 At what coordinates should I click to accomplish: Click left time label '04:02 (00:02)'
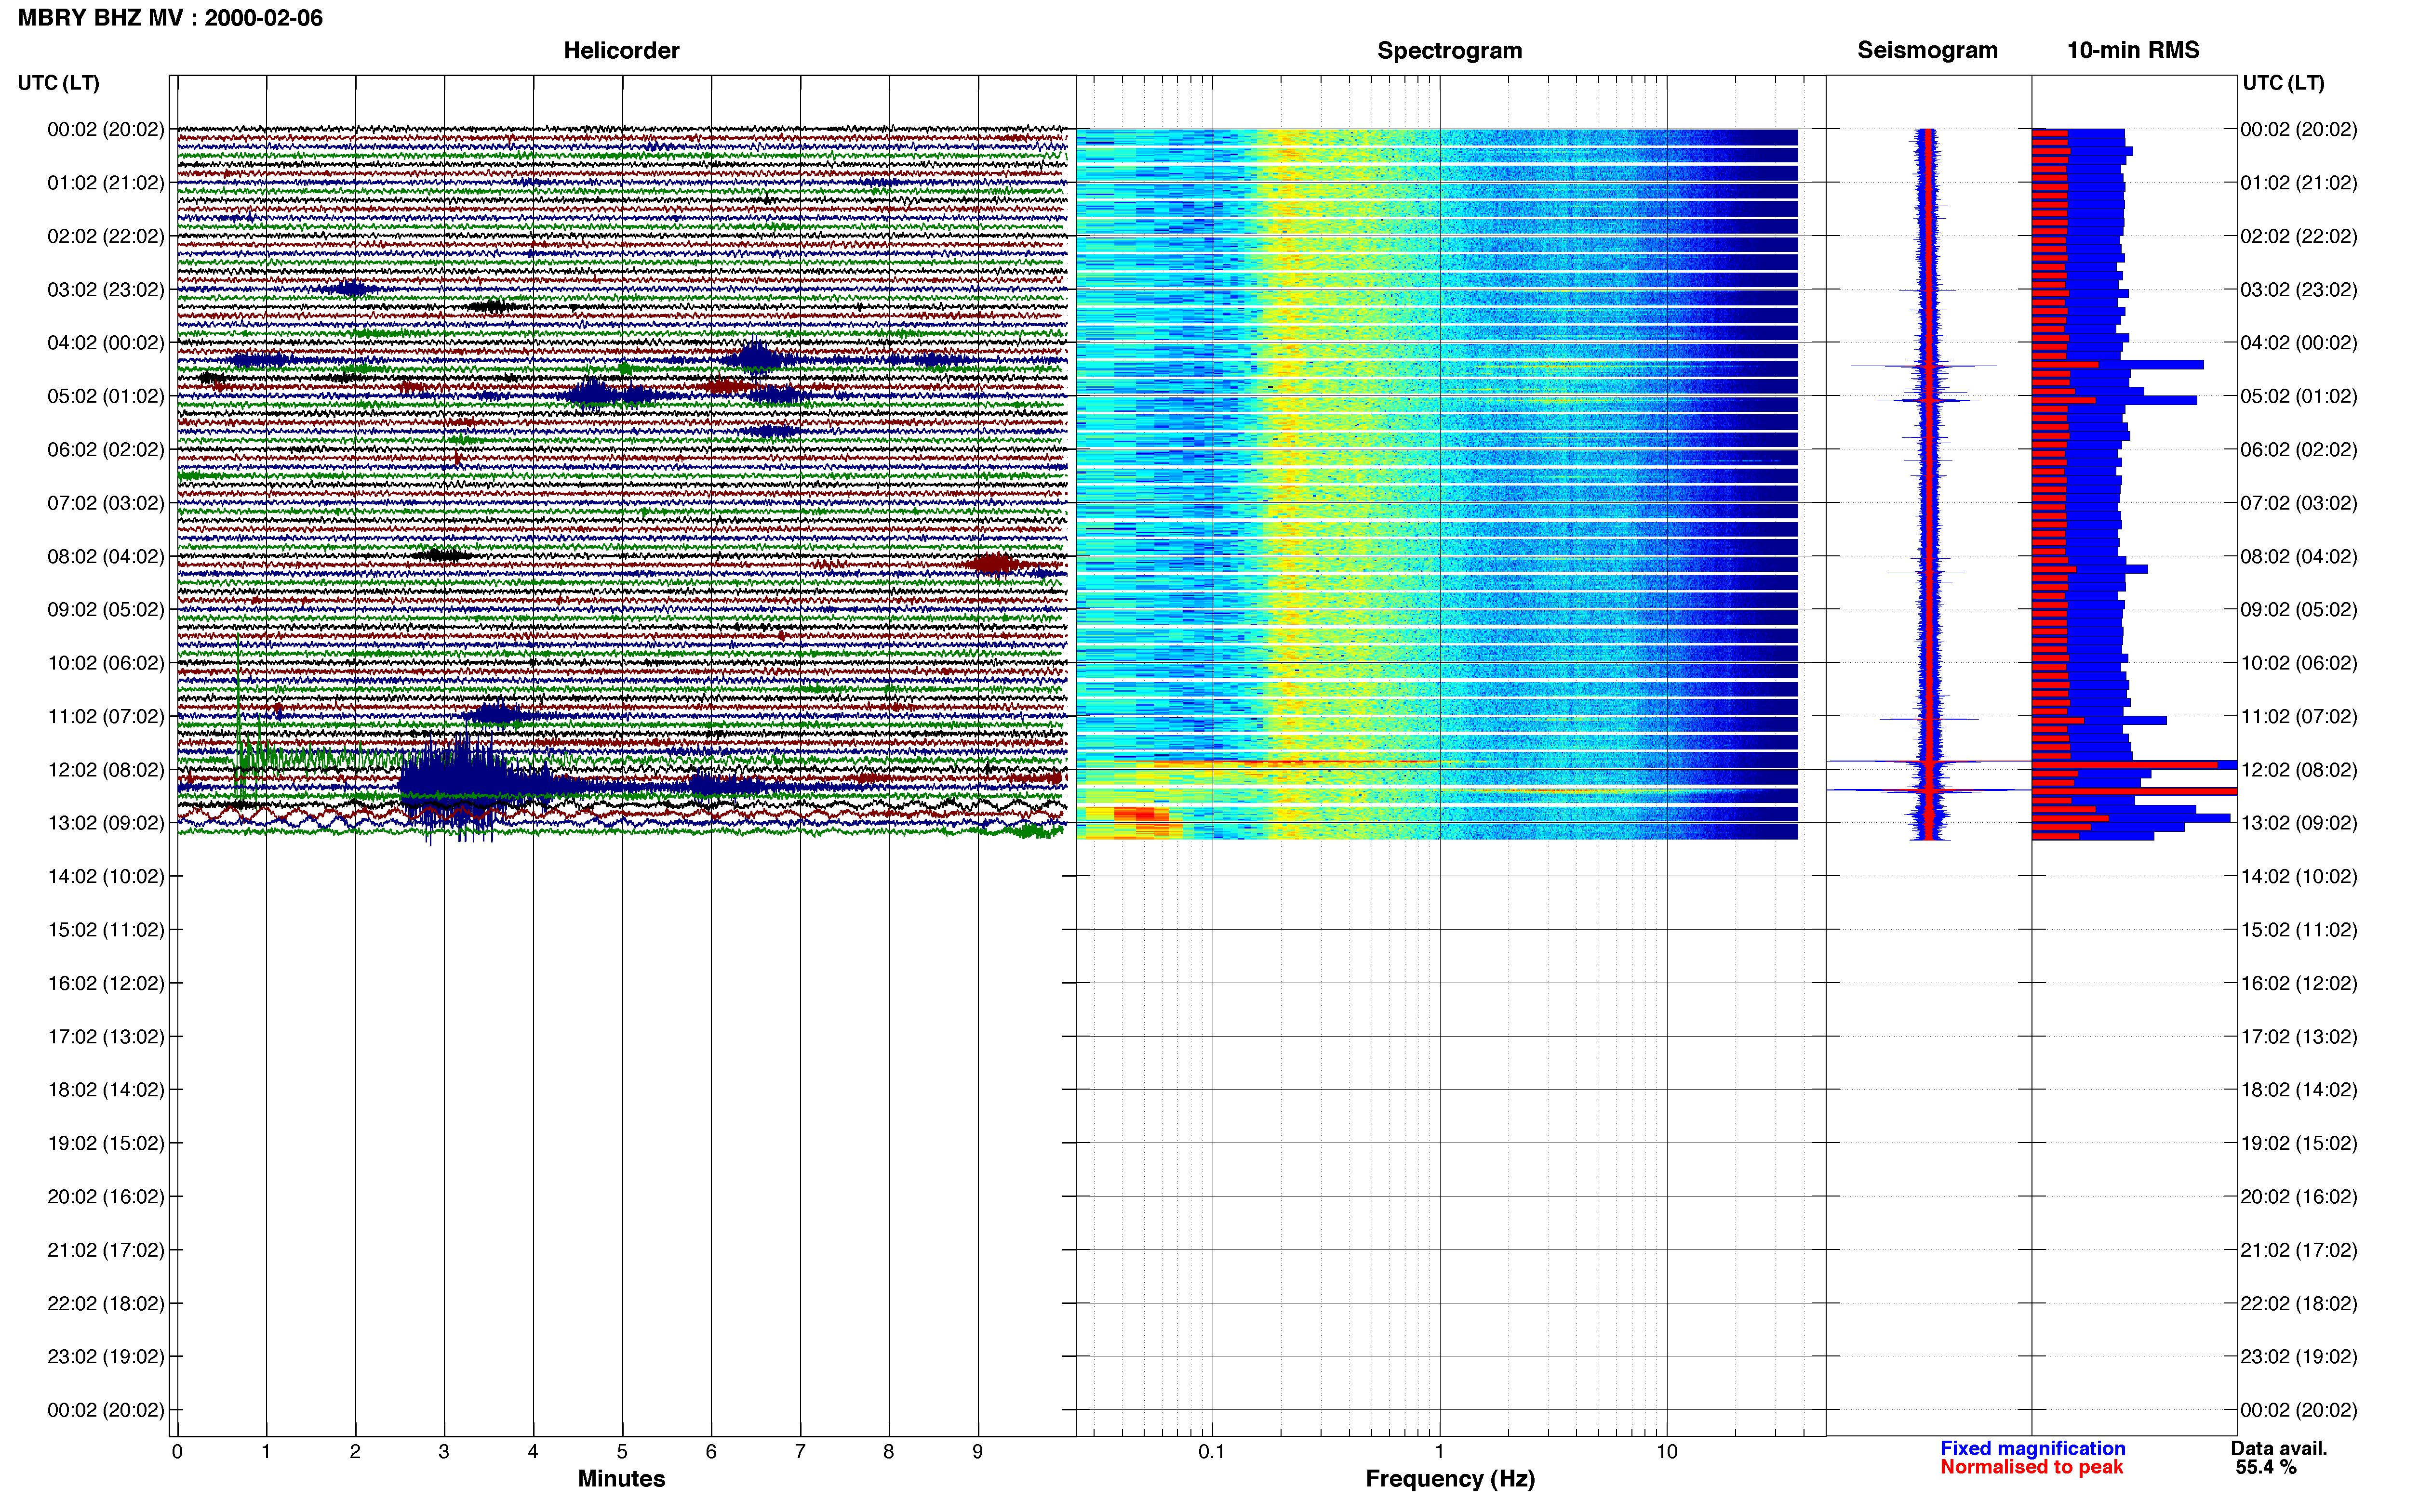pos(105,343)
